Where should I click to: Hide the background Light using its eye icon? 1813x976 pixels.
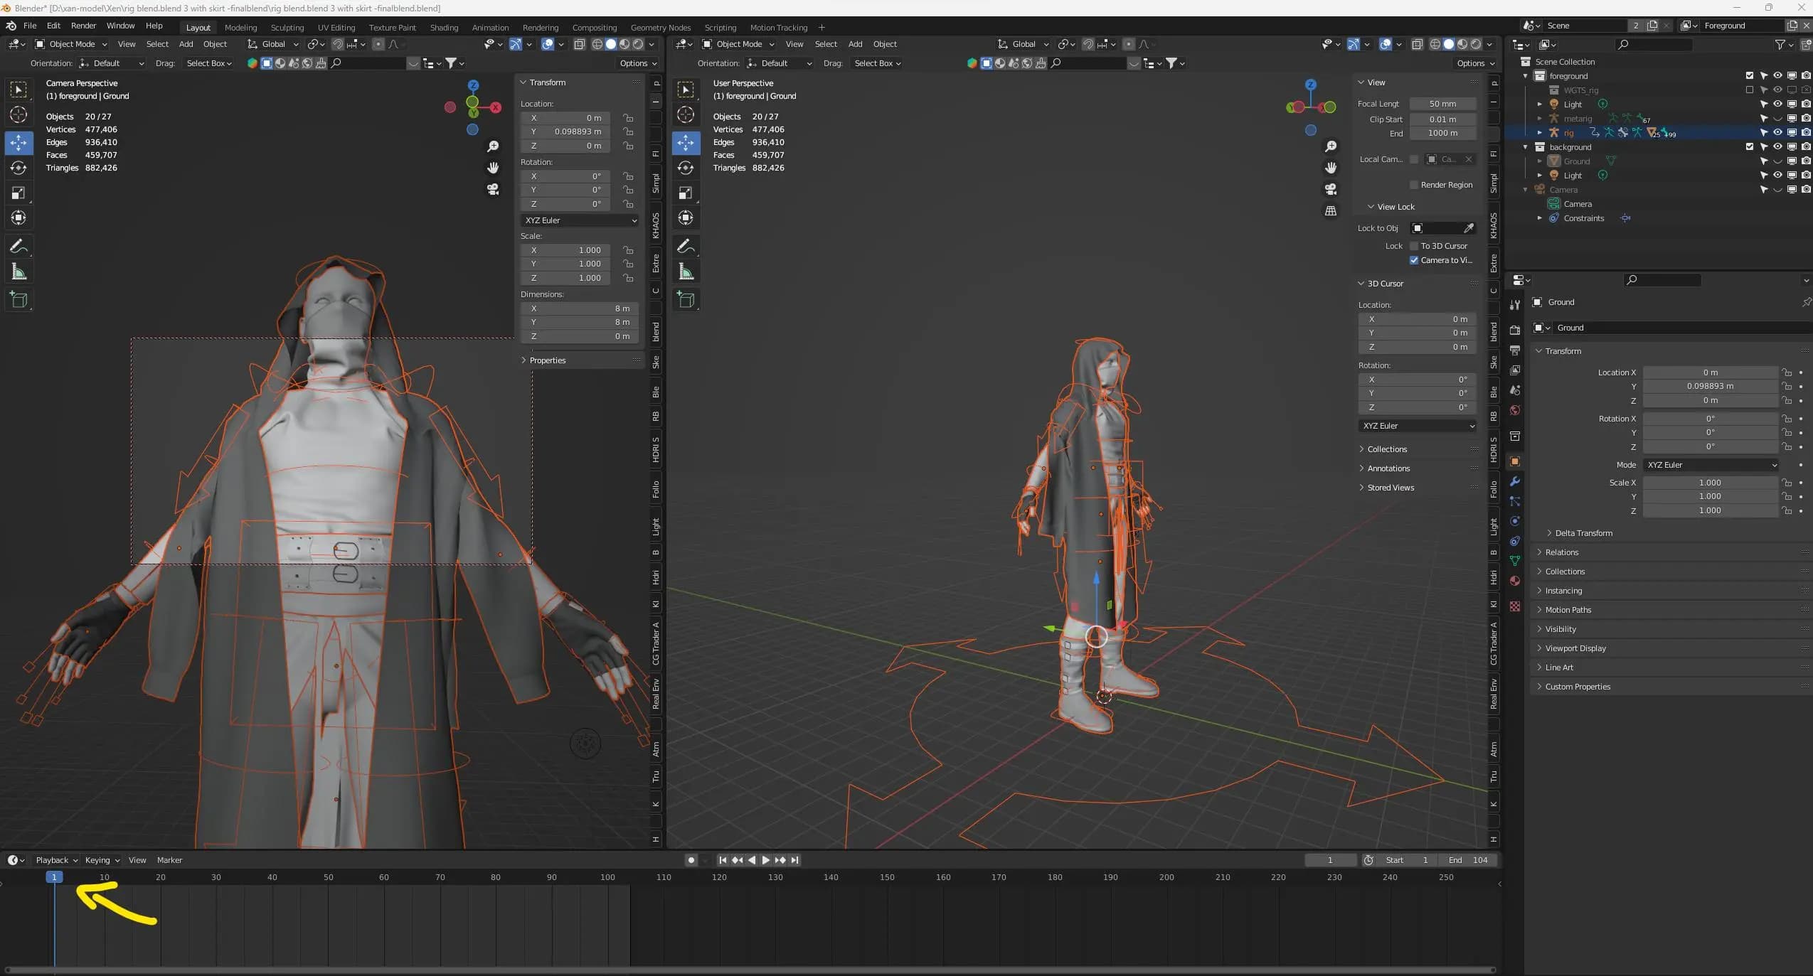pyautogui.click(x=1777, y=175)
